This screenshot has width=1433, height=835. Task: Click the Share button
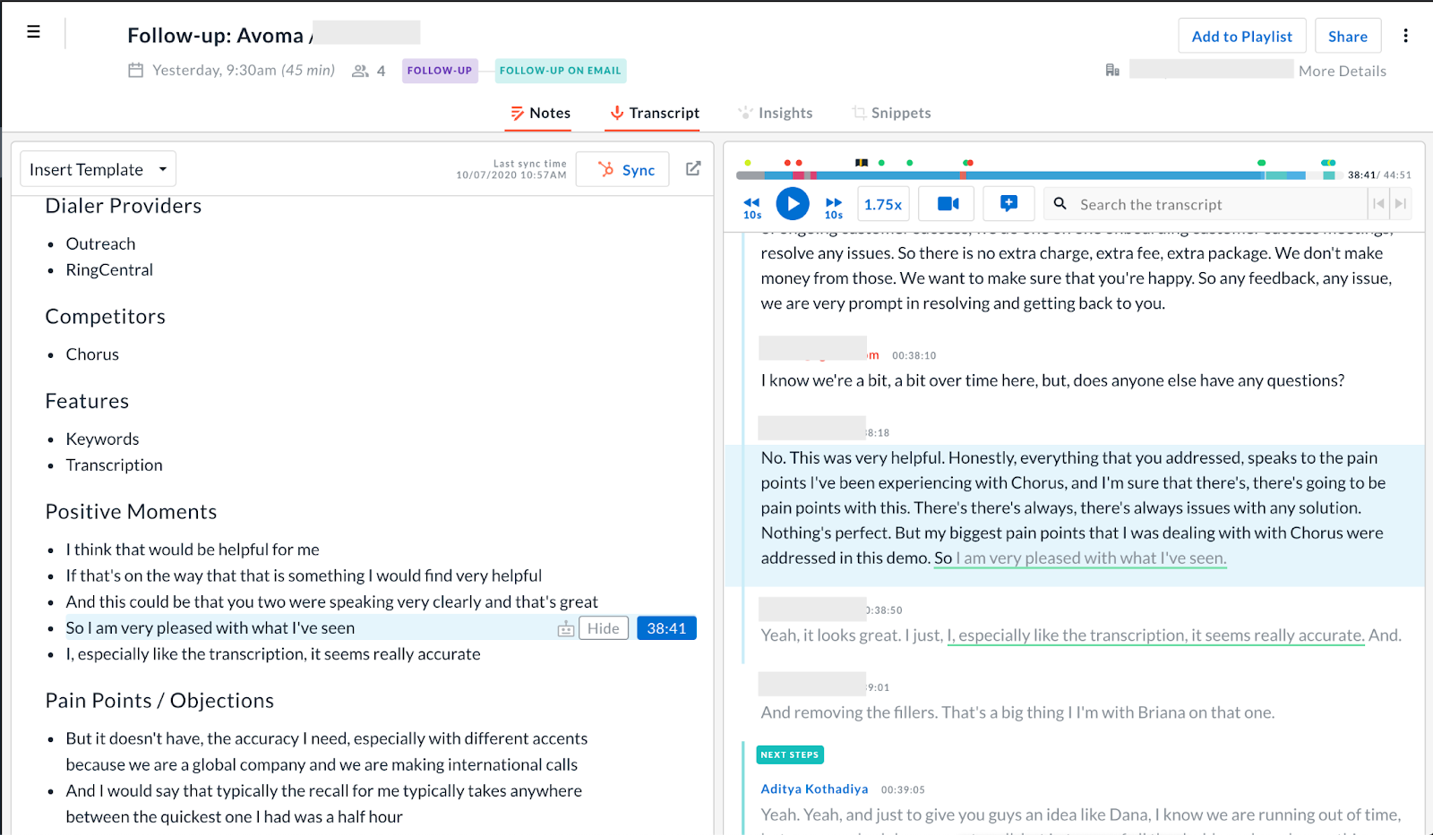[1348, 36]
